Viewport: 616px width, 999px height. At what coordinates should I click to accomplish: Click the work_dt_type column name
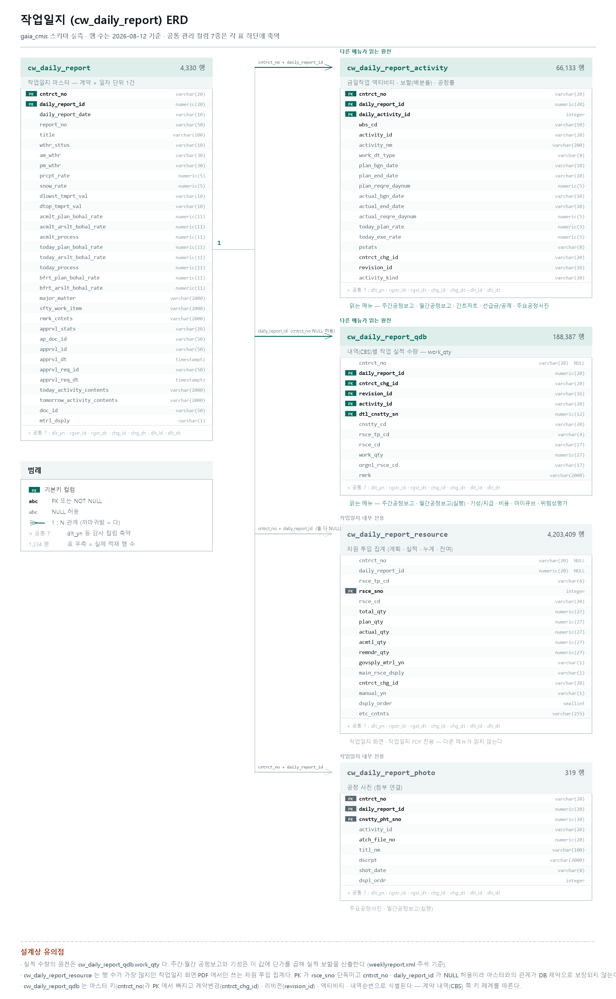click(x=377, y=155)
